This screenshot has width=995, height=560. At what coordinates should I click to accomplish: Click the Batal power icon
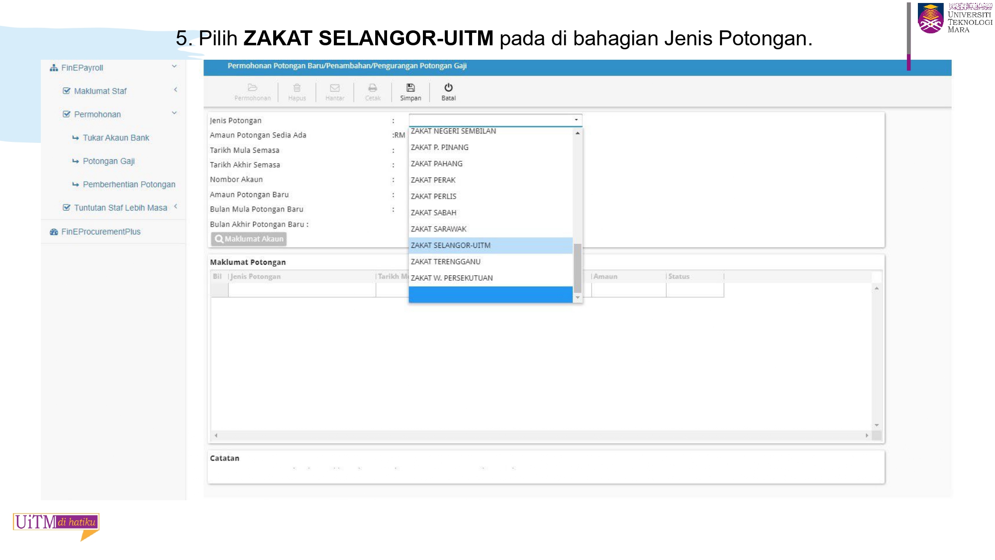pos(448,88)
